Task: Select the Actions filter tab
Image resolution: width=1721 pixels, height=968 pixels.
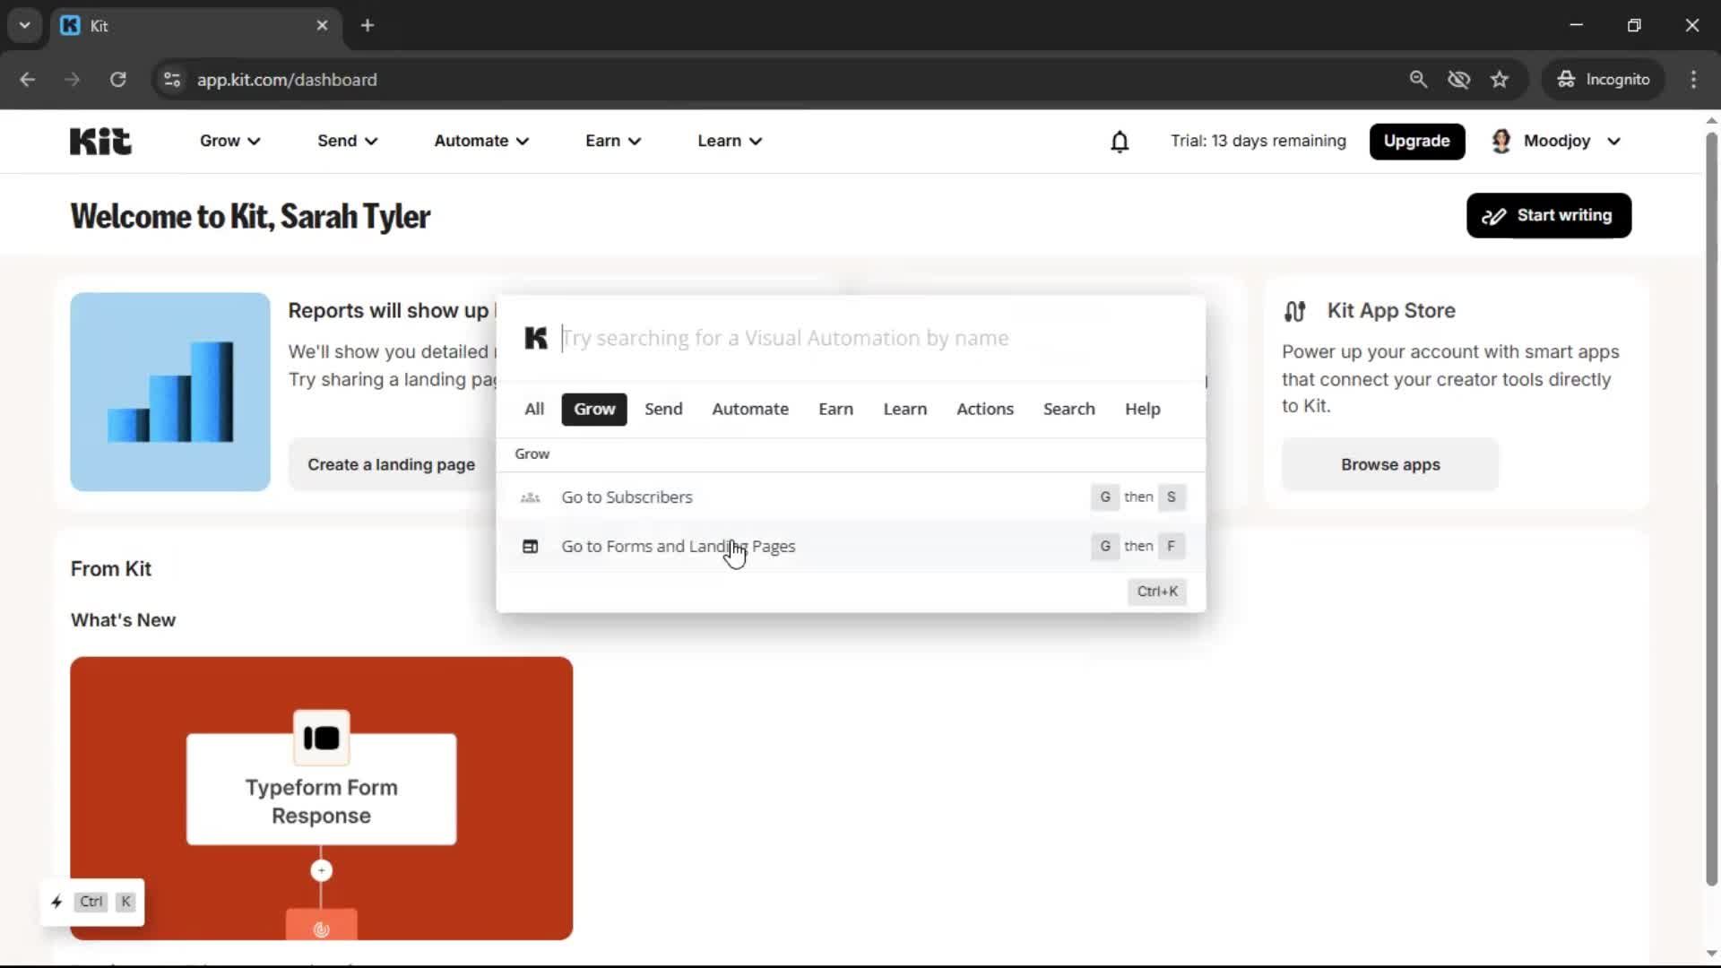Action: pyautogui.click(x=984, y=409)
